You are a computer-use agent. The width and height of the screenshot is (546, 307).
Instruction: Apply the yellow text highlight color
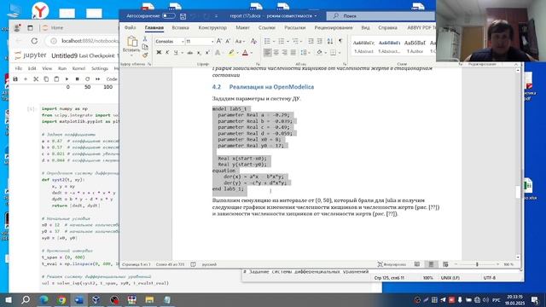click(231, 53)
